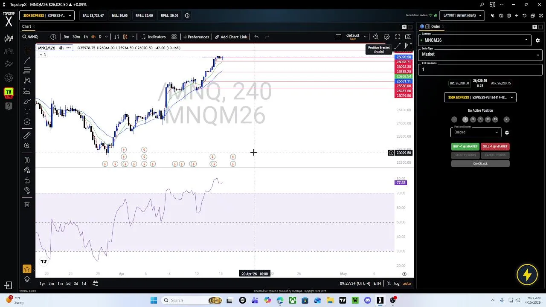Select the Fibonacci lines tool
This screenshot has height=307, width=546.
click(27, 70)
